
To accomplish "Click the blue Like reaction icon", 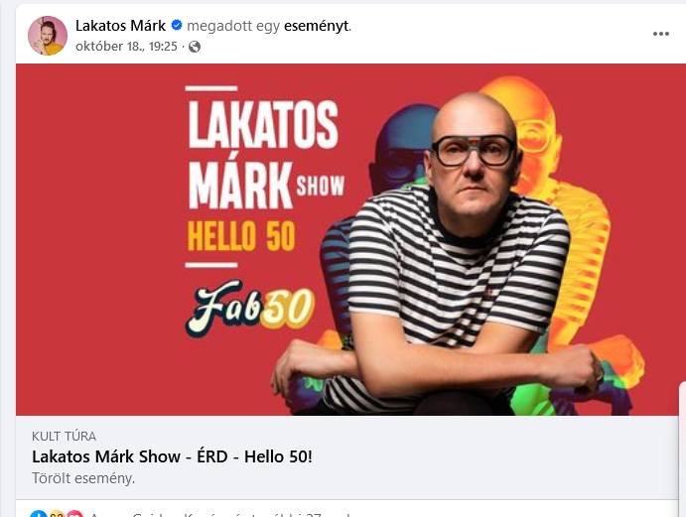I will 38,514.
